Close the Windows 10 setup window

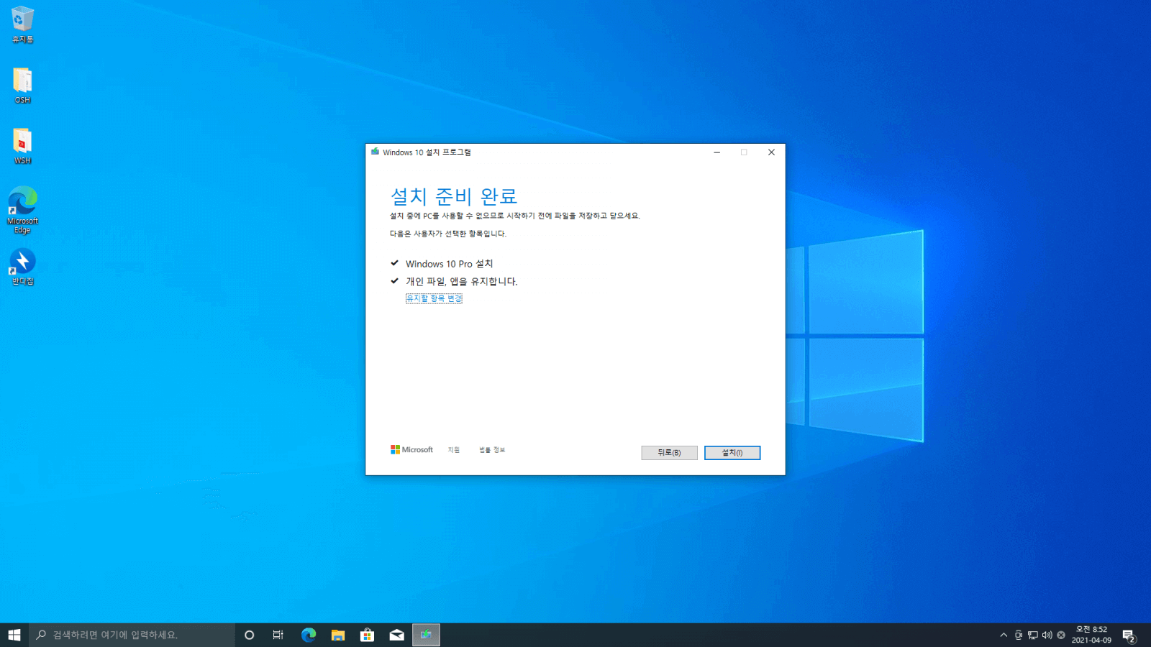point(771,152)
